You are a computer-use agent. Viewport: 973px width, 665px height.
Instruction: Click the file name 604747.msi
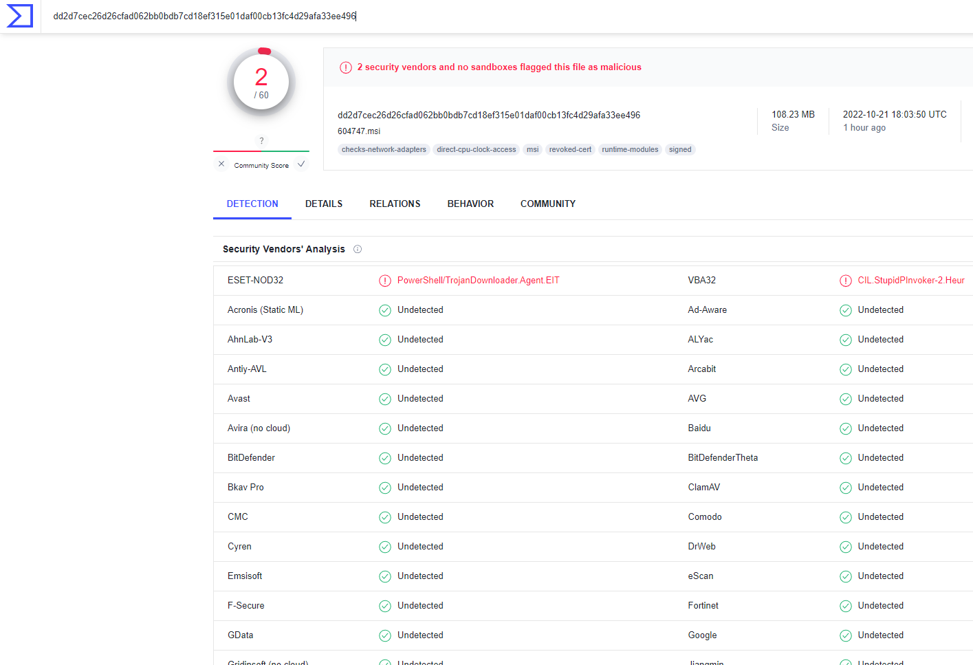point(359,131)
